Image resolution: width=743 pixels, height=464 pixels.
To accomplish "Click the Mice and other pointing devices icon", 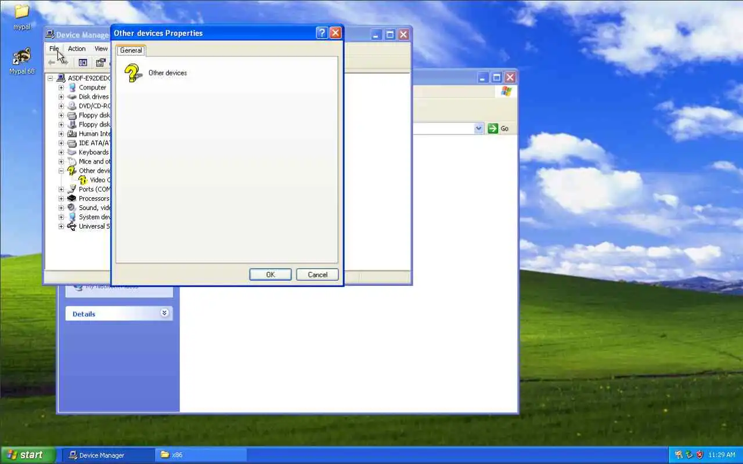I will pyautogui.click(x=72, y=162).
